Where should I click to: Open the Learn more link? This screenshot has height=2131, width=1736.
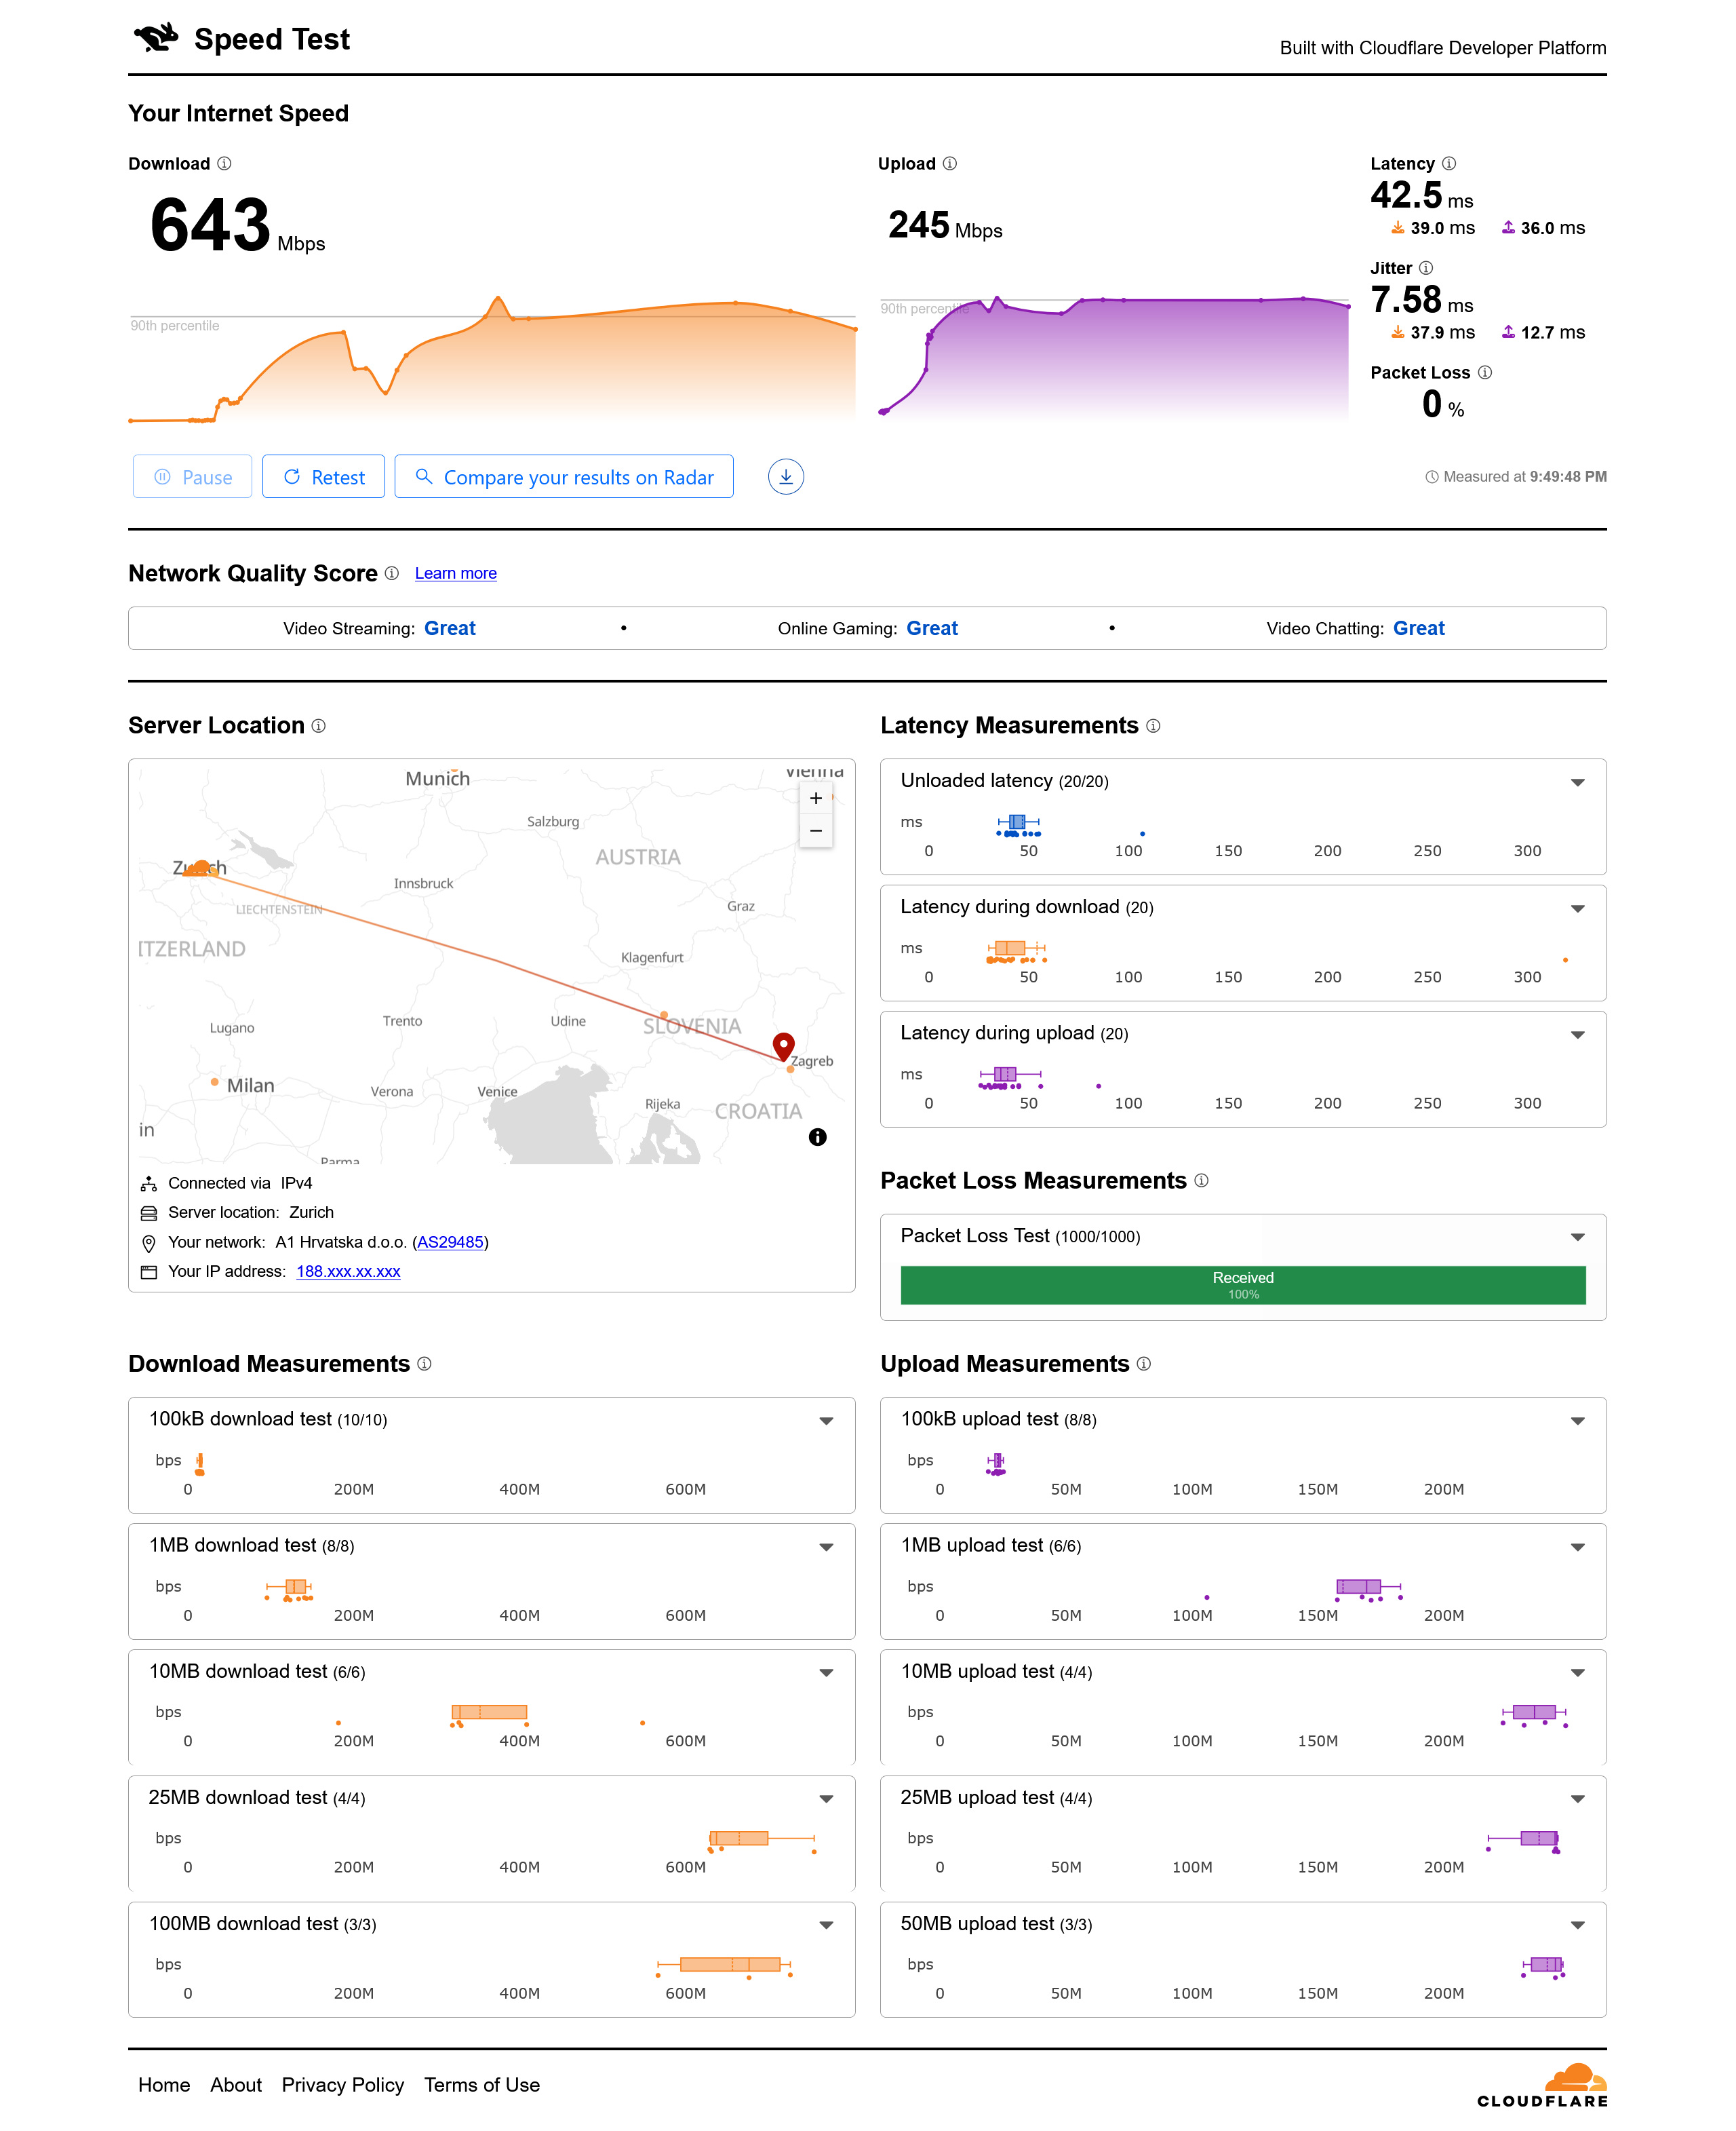pyautogui.click(x=456, y=573)
